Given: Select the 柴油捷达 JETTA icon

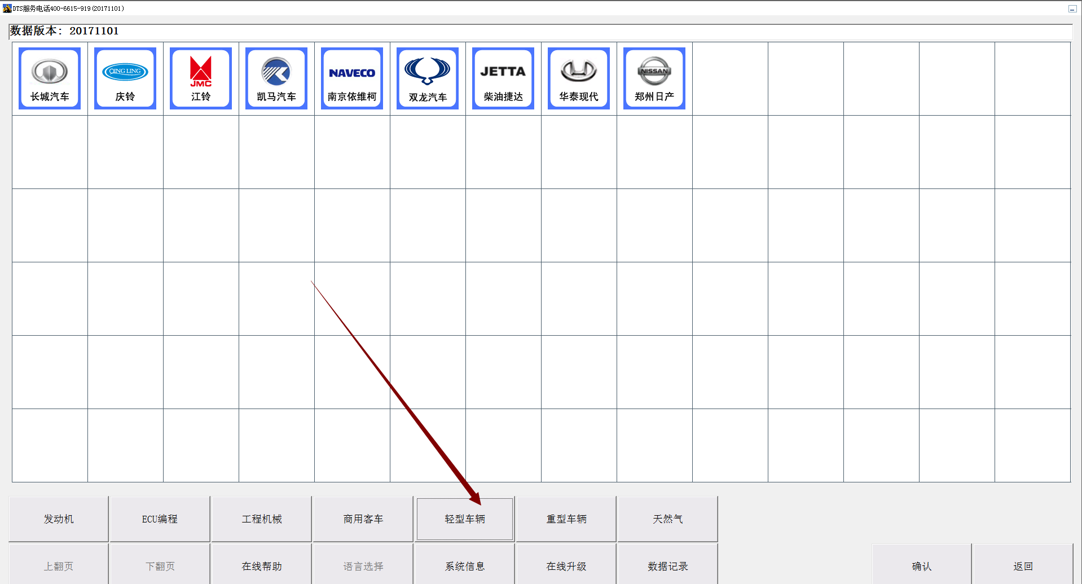Looking at the screenshot, I should pos(503,78).
